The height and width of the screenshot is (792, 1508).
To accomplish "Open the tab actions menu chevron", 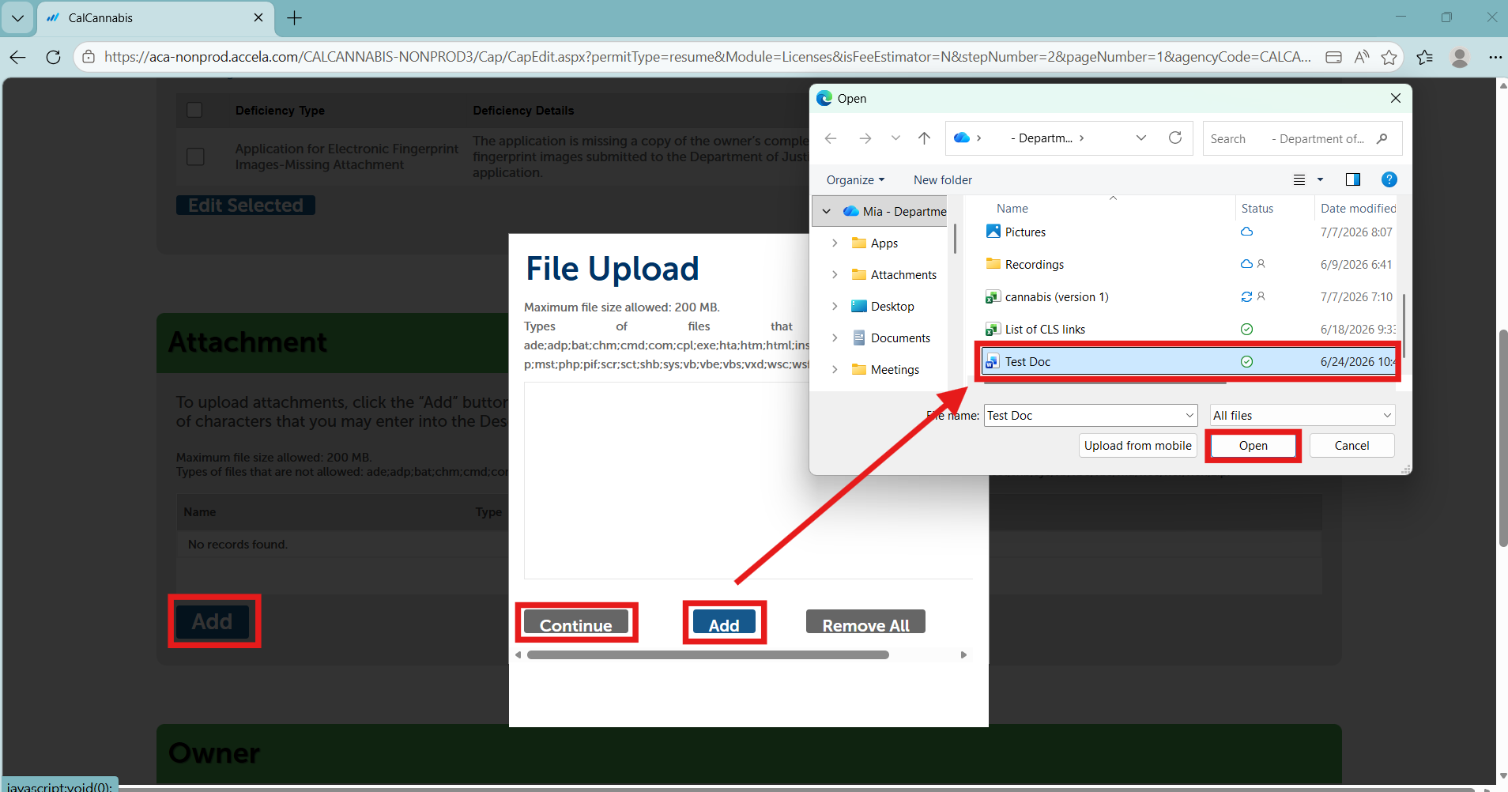I will 17,17.
